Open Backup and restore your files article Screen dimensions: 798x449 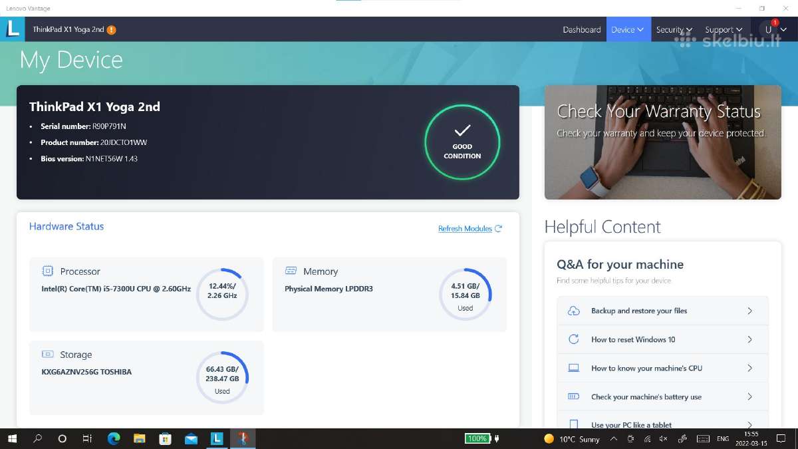[x=662, y=311]
